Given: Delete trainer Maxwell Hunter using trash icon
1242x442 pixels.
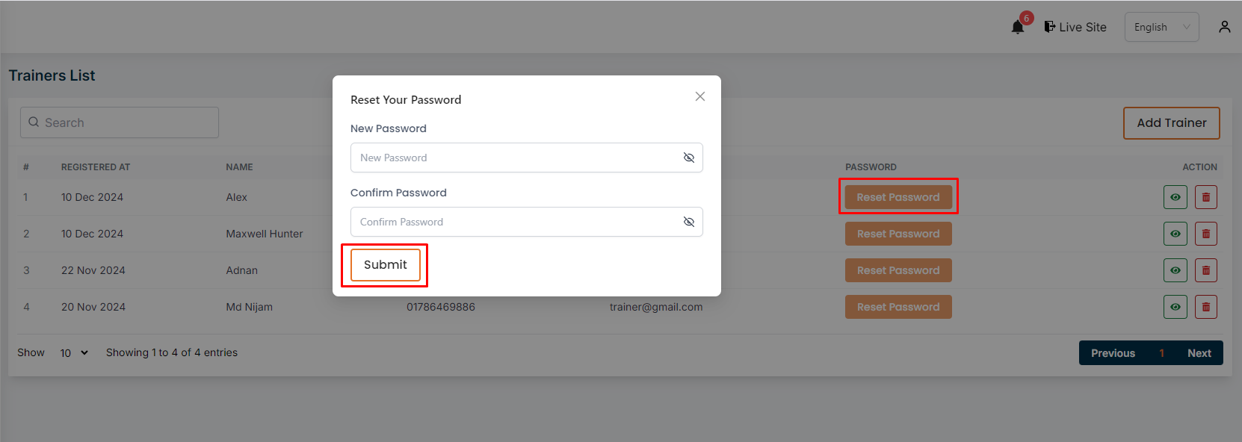Looking at the screenshot, I should coord(1206,233).
